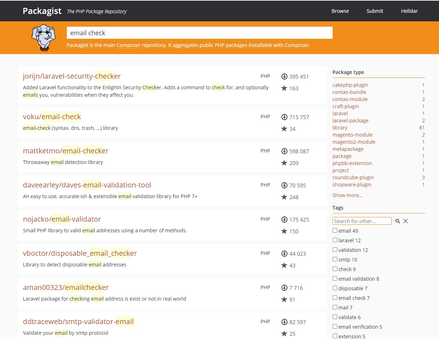The image size is (439, 339).
Task: Filter by metapackage package type
Action: coord(348,149)
